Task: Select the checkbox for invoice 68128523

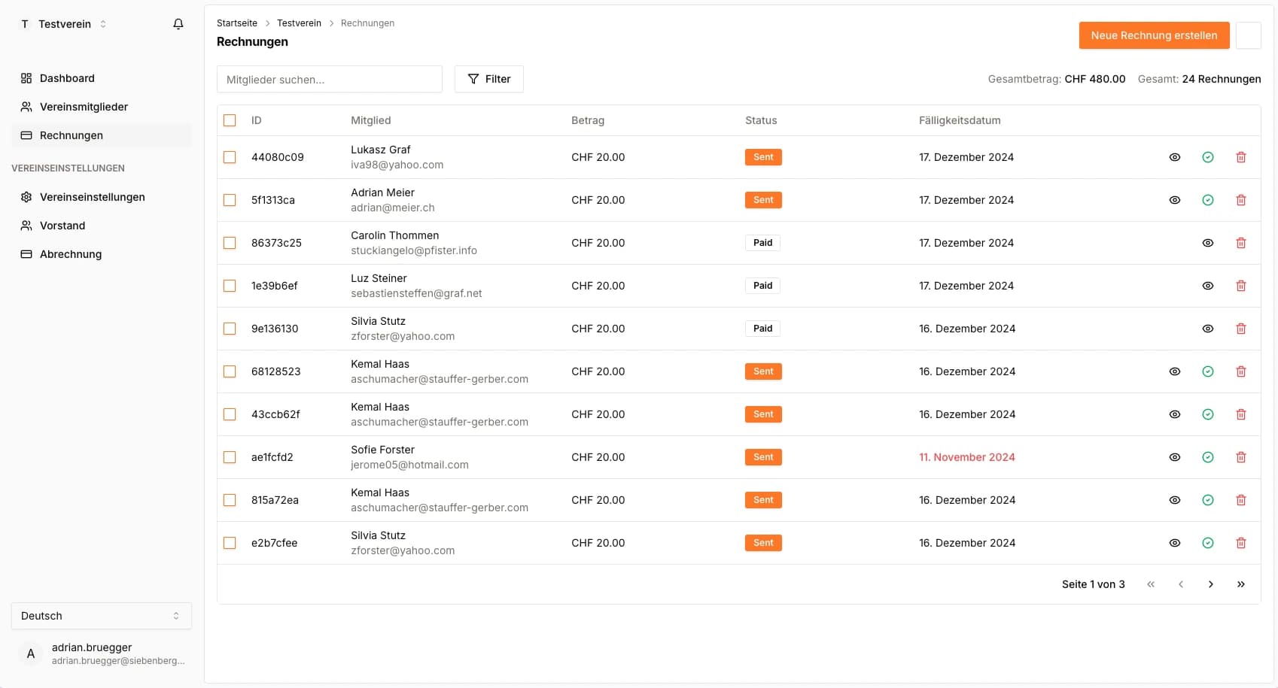Action: point(230,371)
